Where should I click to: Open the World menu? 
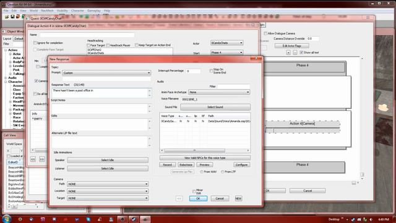[33, 11]
